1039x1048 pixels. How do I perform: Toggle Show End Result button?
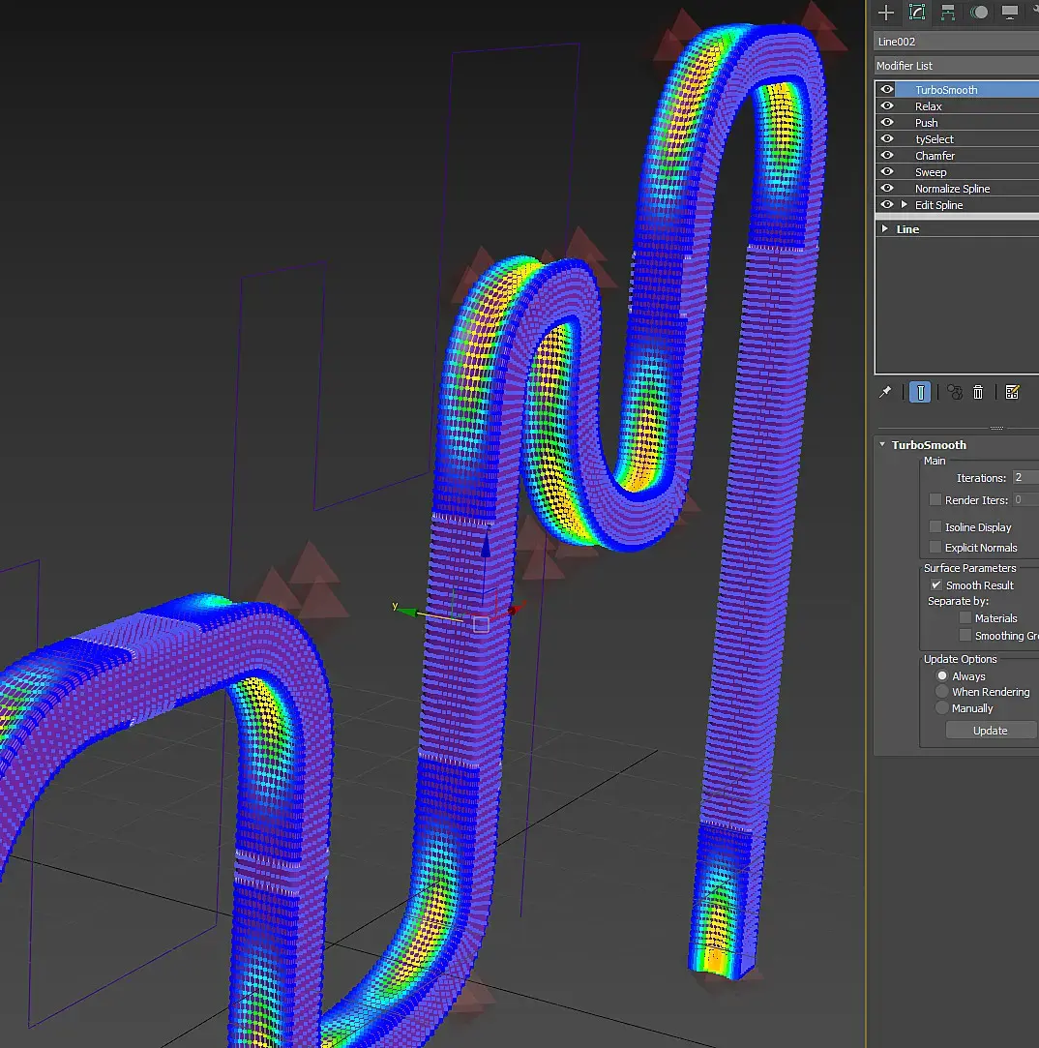pyautogui.click(x=920, y=392)
